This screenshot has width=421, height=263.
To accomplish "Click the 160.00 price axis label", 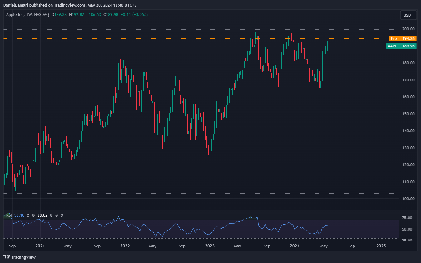I will pos(409,97).
